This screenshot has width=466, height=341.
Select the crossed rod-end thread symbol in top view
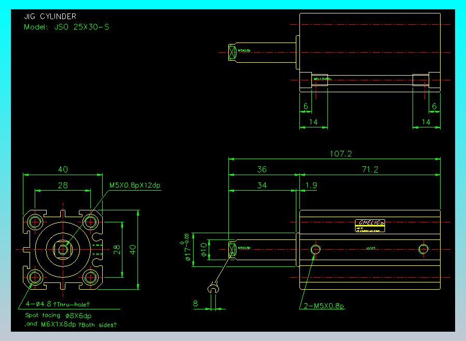click(232, 51)
